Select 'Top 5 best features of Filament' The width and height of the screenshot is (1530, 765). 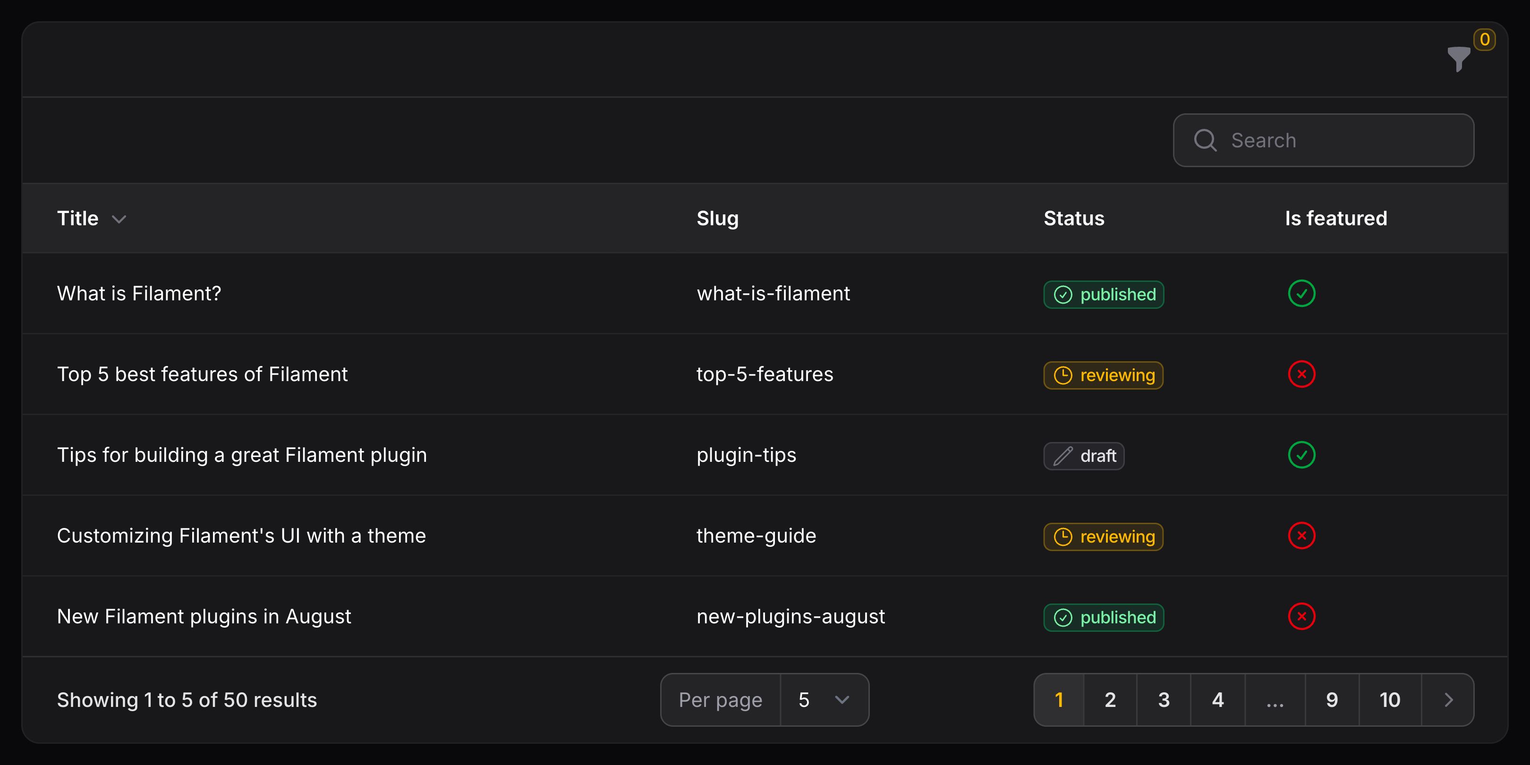click(203, 374)
